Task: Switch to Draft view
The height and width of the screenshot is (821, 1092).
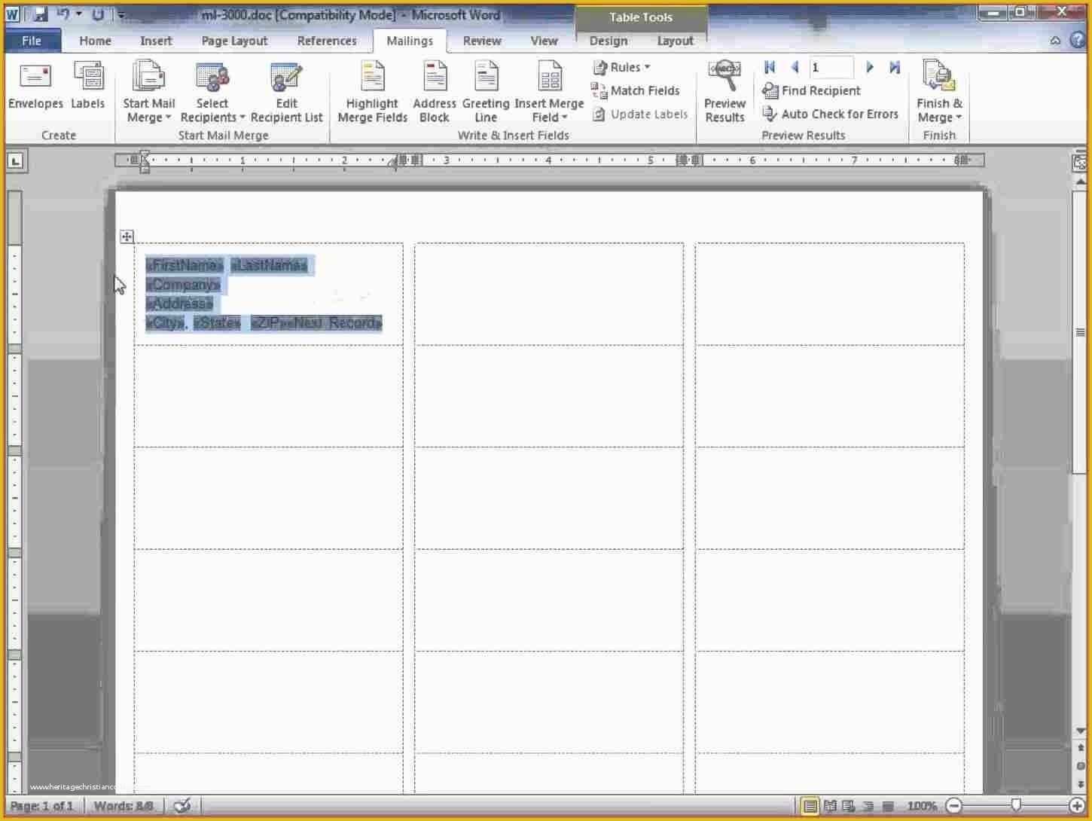Action: pyautogui.click(x=888, y=806)
